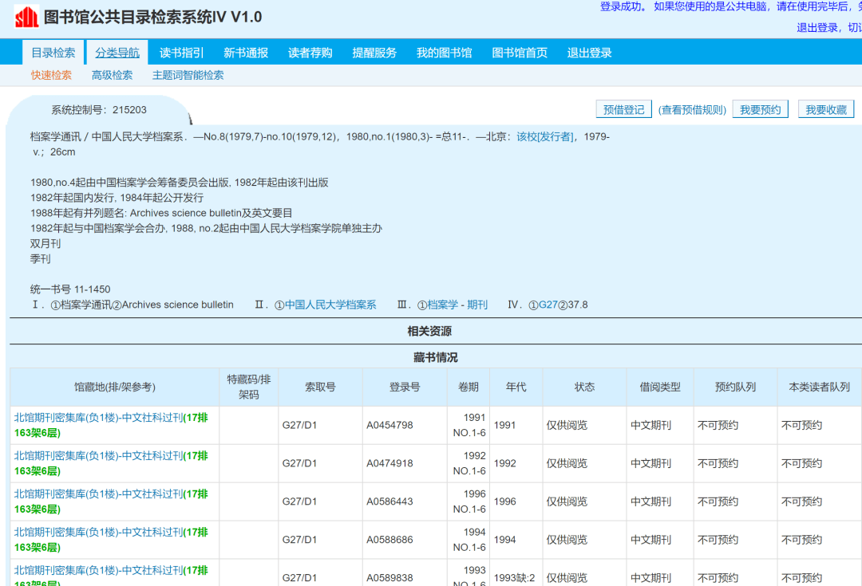Select 主题词智能检索 sub-tab
The height and width of the screenshot is (586, 862).
(x=188, y=75)
